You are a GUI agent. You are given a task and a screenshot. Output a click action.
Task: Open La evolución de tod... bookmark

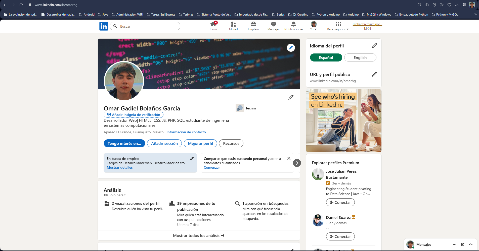coord(21,15)
